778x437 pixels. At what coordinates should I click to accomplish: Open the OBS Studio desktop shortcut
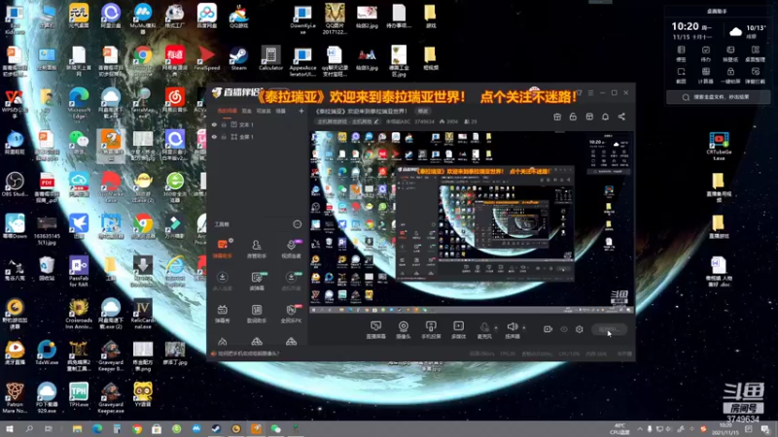(15, 185)
